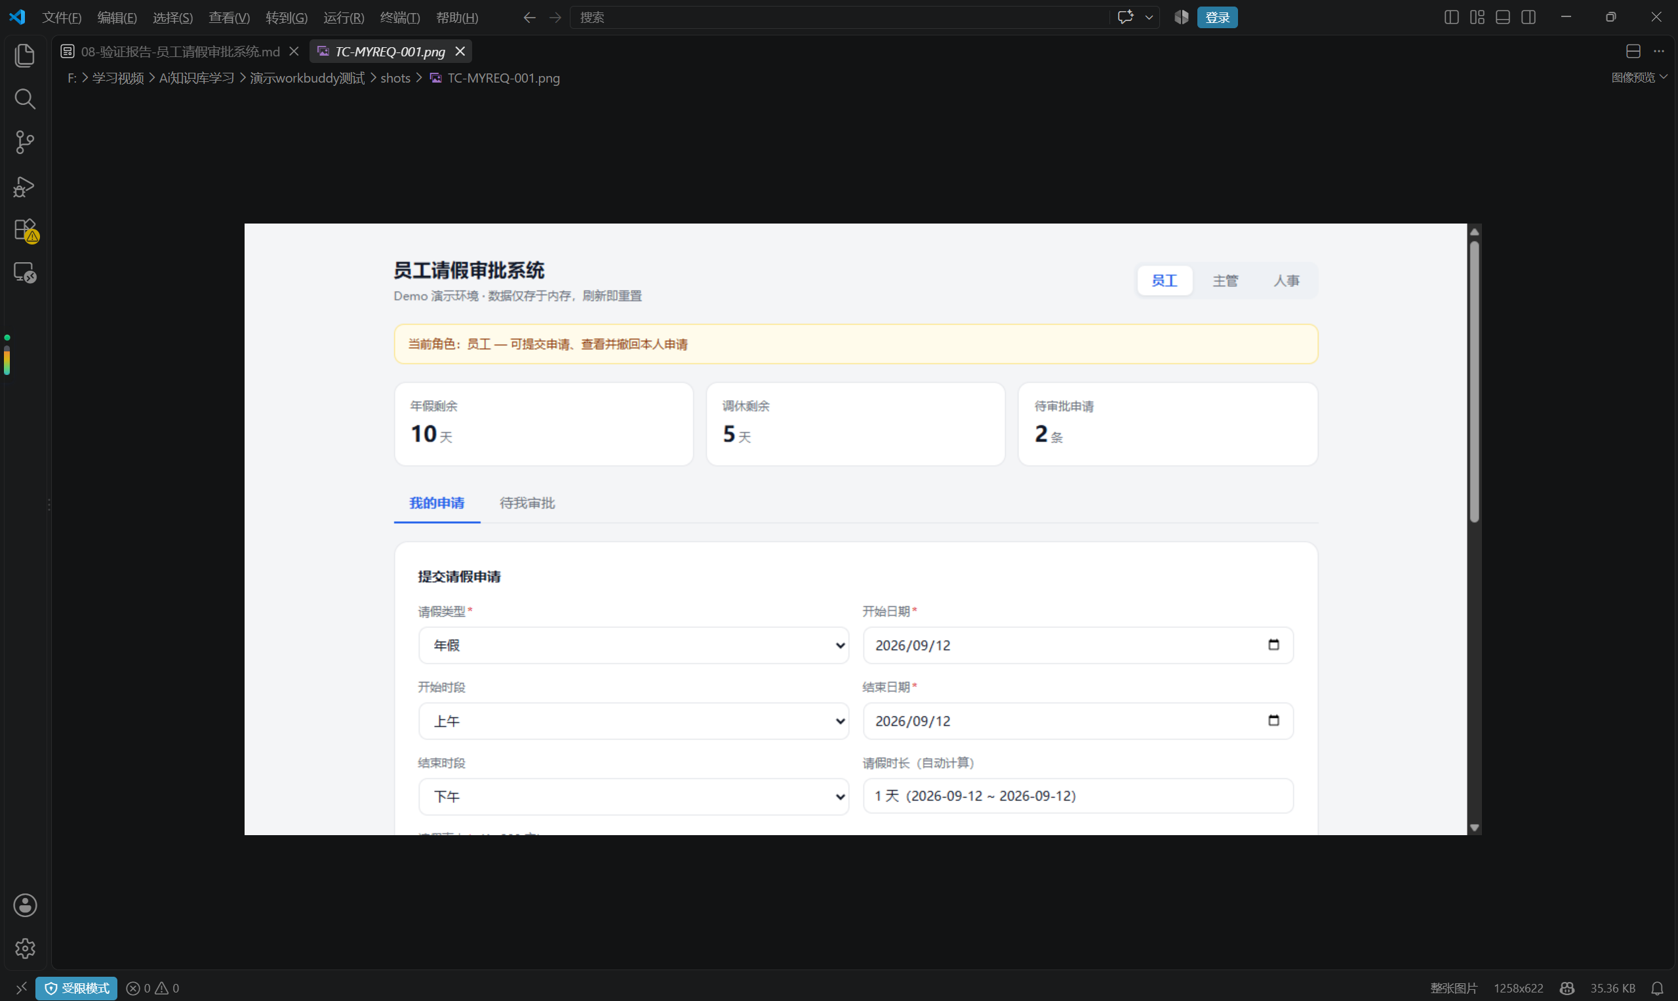
Task: Expand the 图像预览 dropdown
Action: click(1639, 77)
